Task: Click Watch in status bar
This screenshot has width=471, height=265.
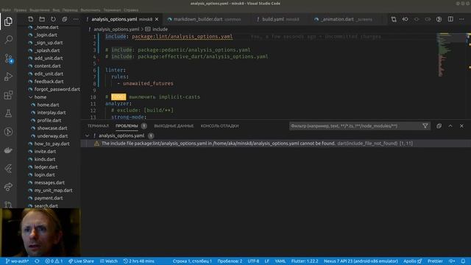Action: (x=109, y=261)
